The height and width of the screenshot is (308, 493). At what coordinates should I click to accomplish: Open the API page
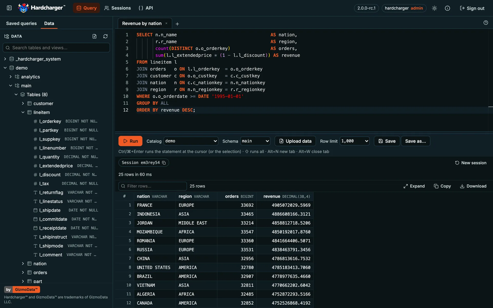[146, 8]
